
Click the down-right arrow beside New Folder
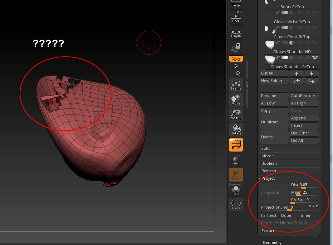point(312,81)
